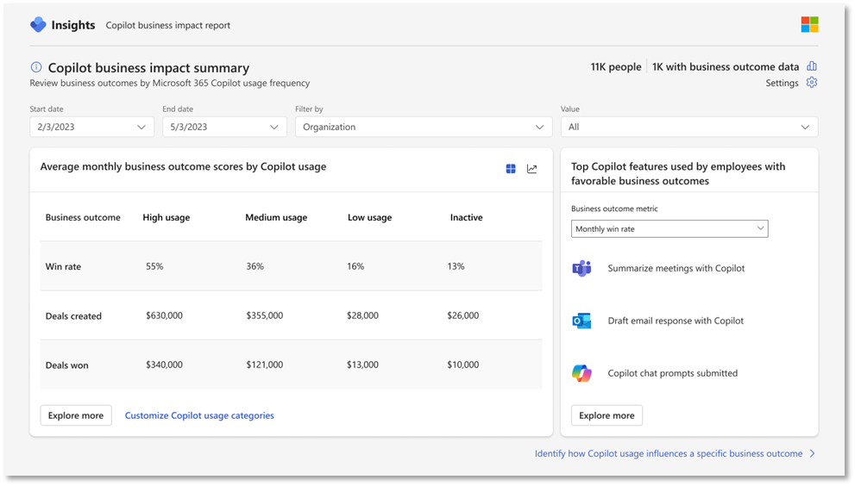Click the Microsoft logo icon
Image resolution: width=855 pixels, height=486 pixels.
[x=808, y=25]
